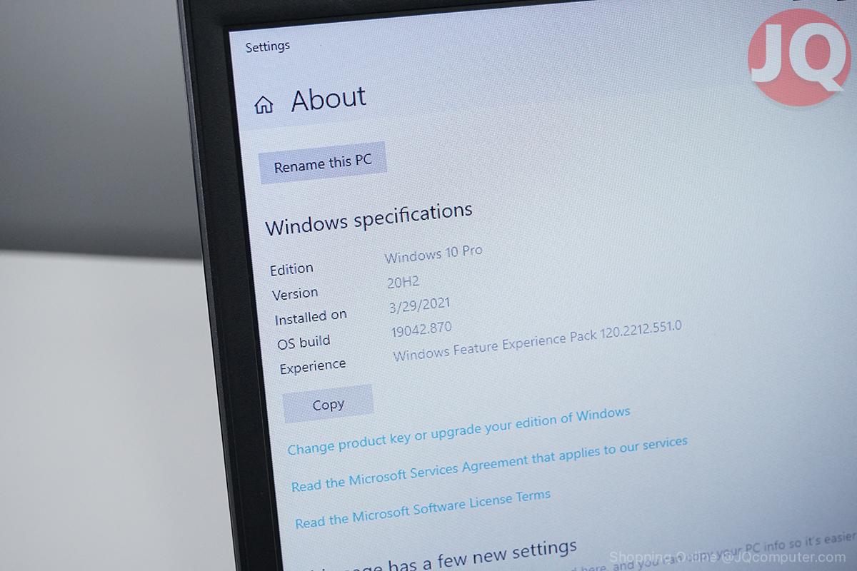The width and height of the screenshot is (857, 571).
Task: Click the Windows specifications heading
Action: [x=369, y=219]
